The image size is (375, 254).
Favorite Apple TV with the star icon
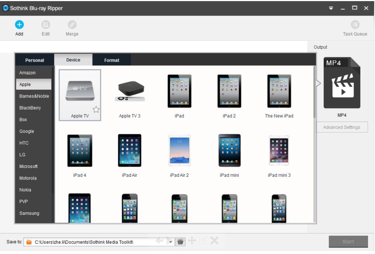[96, 109]
